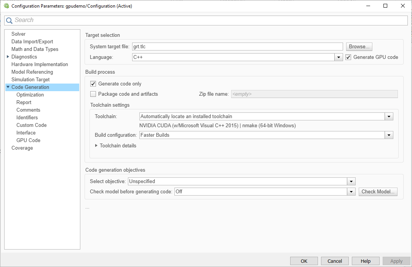This screenshot has width=412, height=267.
Task: Click the Configuration Parameters title bar icon
Action: [6, 6]
